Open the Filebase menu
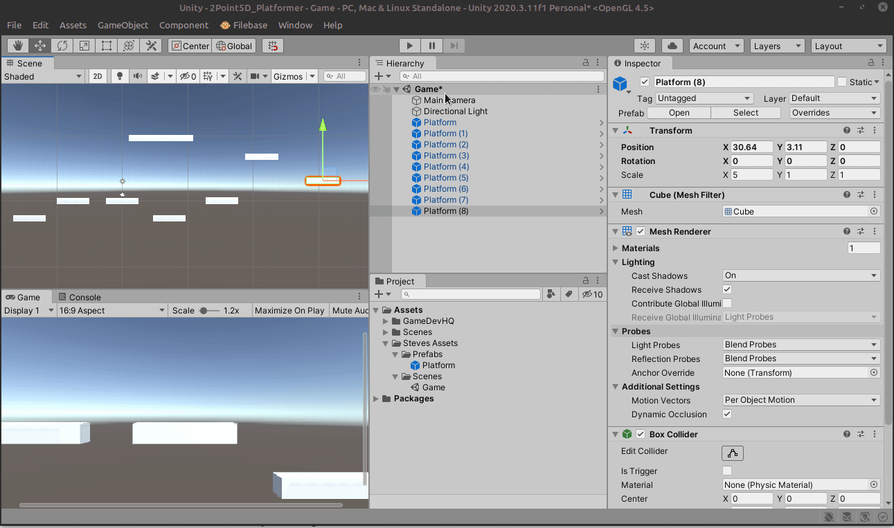The width and height of the screenshot is (894, 528). [x=244, y=25]
